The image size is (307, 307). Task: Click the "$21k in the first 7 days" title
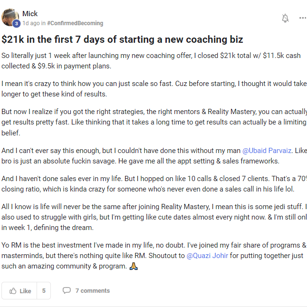click(x=122, y=39)
